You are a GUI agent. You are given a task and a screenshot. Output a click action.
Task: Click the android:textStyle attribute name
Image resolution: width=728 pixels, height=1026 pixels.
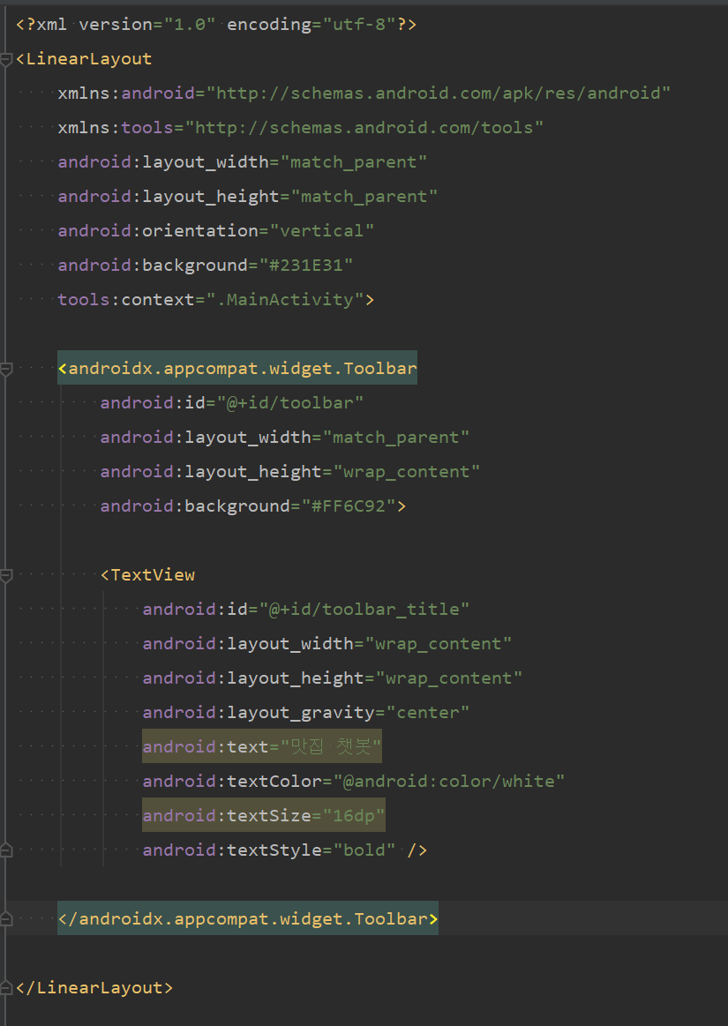[x=232, y=850]
